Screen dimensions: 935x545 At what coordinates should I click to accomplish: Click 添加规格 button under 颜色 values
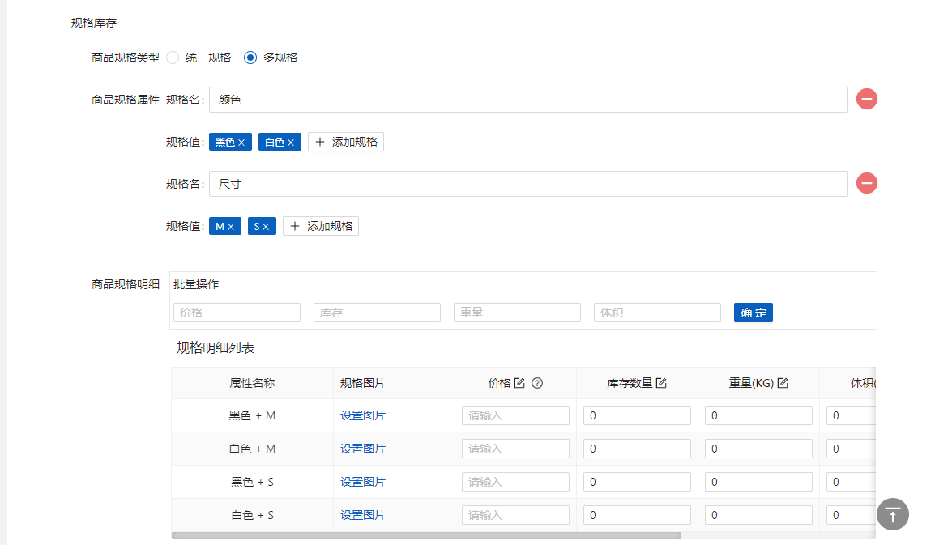(346, 142)
